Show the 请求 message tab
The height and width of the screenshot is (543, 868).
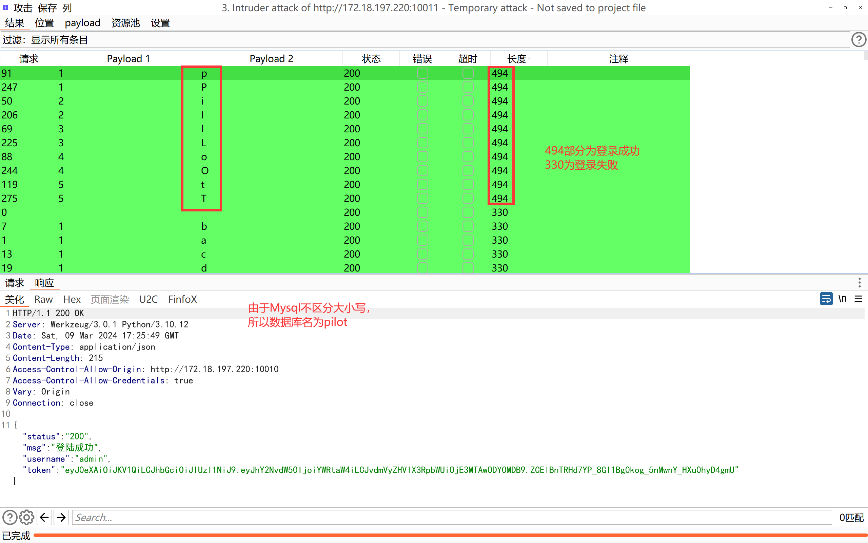15,283
